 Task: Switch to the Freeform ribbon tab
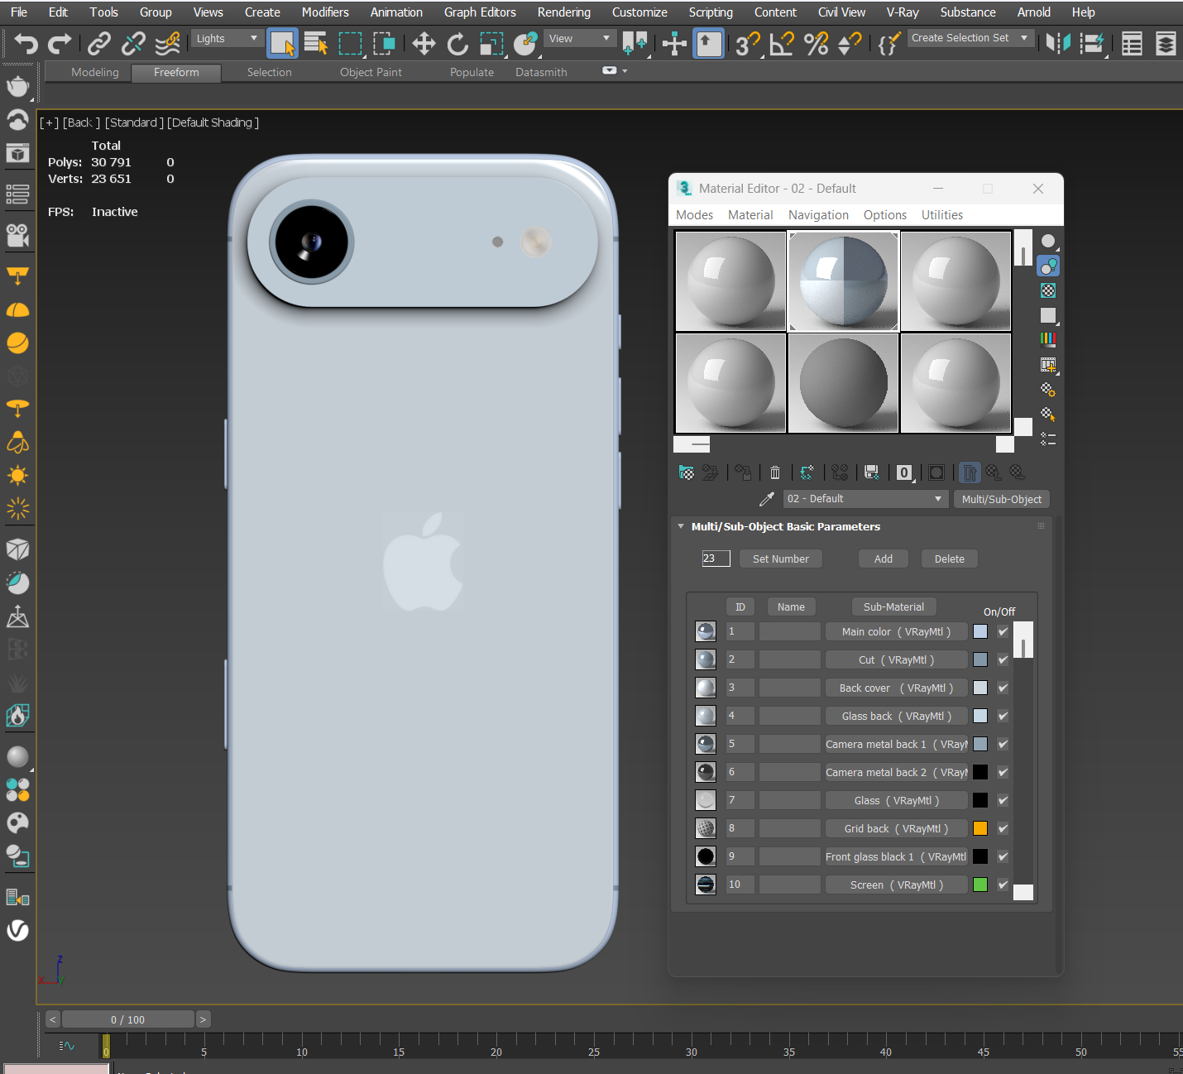(x=176, y=73)
